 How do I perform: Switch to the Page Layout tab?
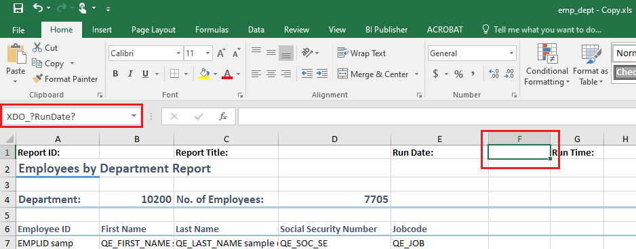153,30
